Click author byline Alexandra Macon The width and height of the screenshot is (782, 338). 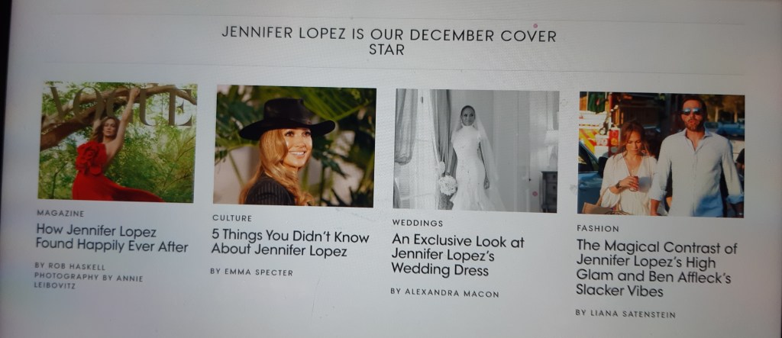click(x=451, y=293)
